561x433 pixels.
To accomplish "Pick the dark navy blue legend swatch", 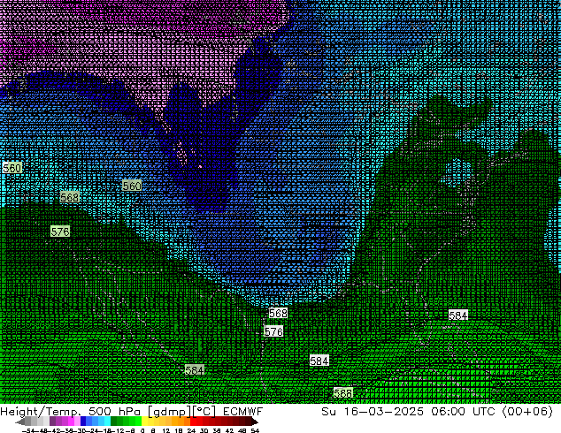I will click(x=83, y=422).
